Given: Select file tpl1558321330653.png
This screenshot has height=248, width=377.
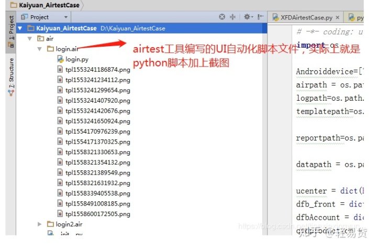Looking at the screenshot, I should 98,152.
